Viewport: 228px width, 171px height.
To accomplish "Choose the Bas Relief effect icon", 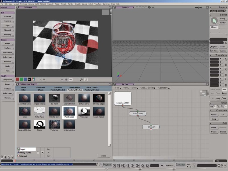I will [54, 98].
